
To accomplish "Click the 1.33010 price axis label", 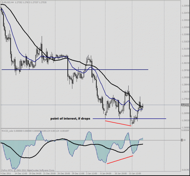I will click(186, 20).
